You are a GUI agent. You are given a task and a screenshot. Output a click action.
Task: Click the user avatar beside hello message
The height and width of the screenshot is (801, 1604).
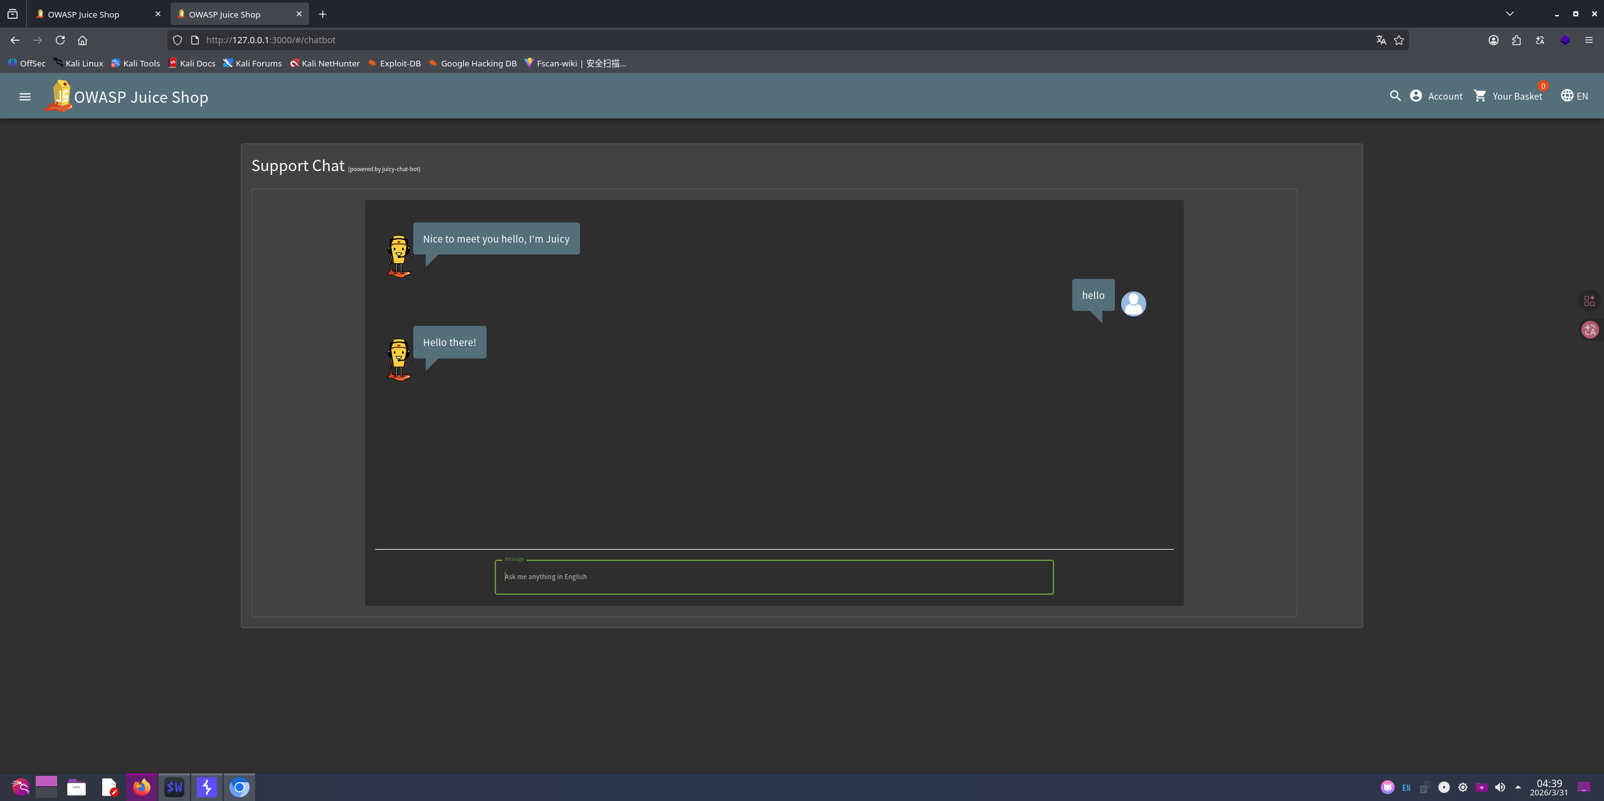point(1133,304)
